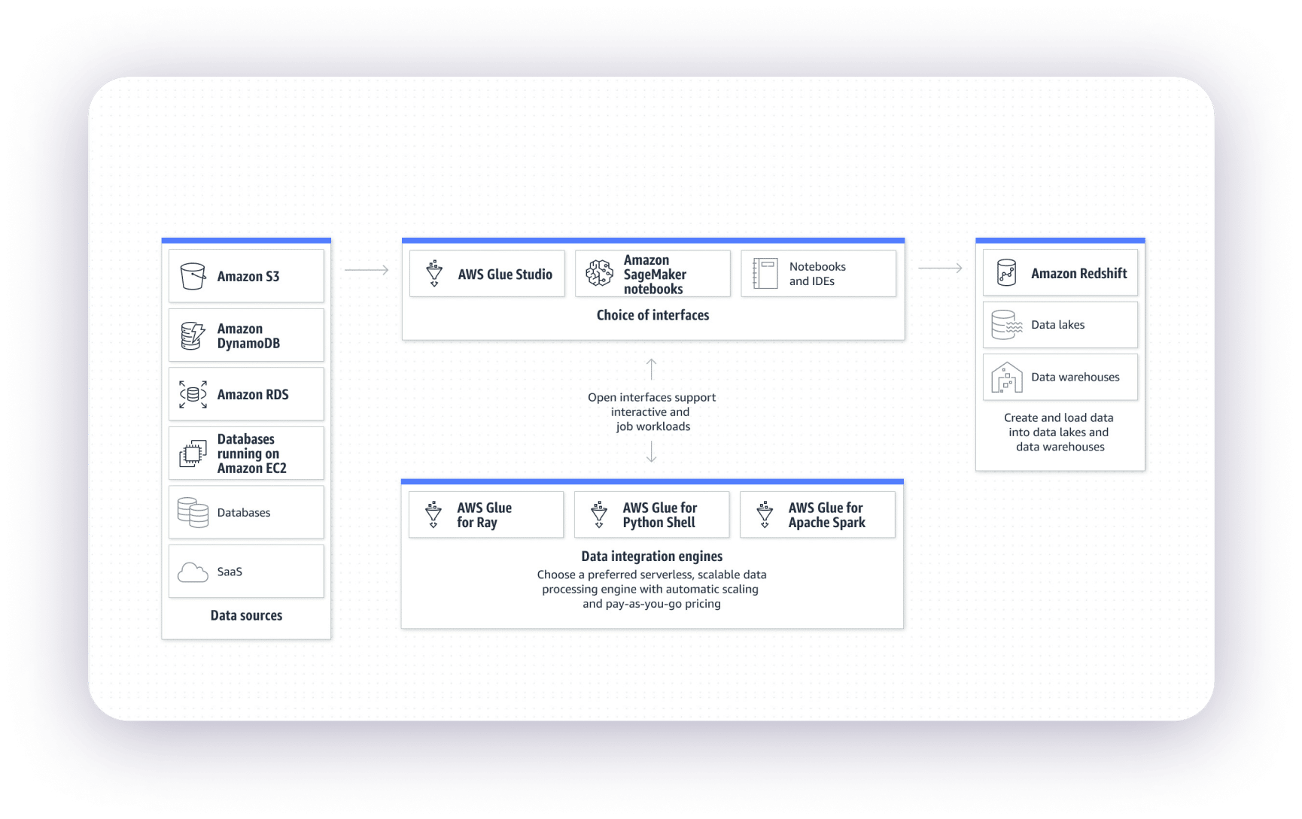Click the Amazon S3 bucket icon
The width and height of the screenshot is (1302, 819).
[193, 276]
